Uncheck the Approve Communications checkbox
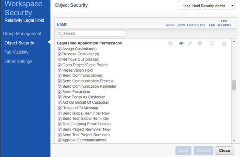 (x=59, y=140)
